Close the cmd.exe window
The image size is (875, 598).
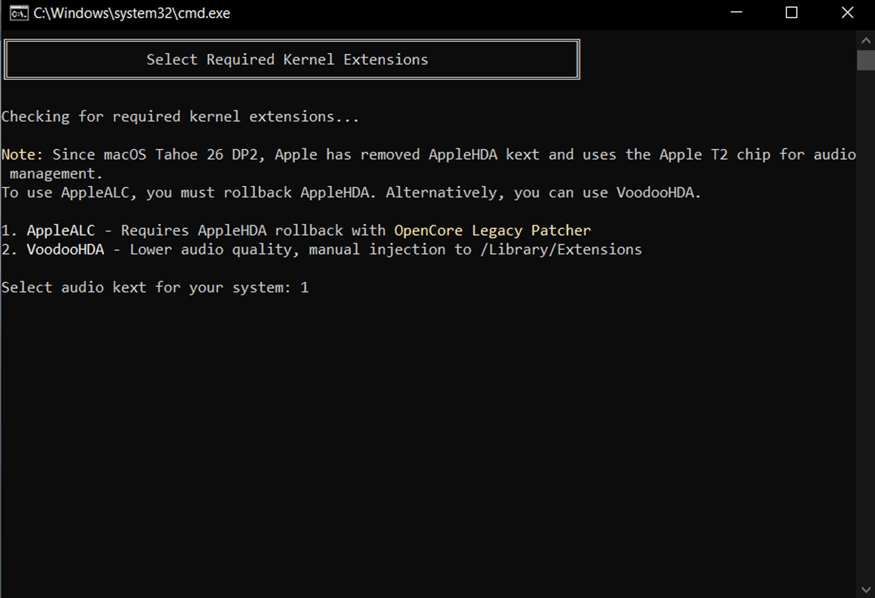[x=847, y=12]
